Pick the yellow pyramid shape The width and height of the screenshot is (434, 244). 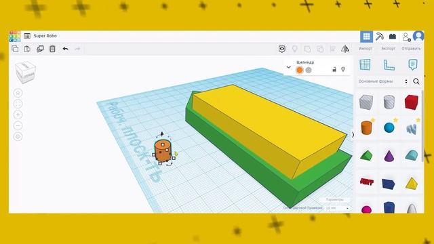click(x=412, y=184)
